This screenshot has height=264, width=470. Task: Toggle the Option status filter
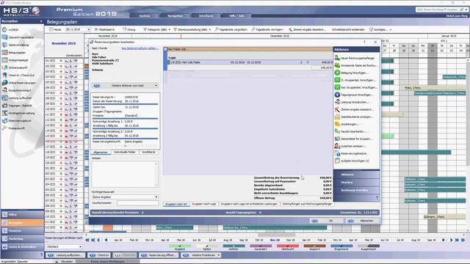tap(207, 246)
